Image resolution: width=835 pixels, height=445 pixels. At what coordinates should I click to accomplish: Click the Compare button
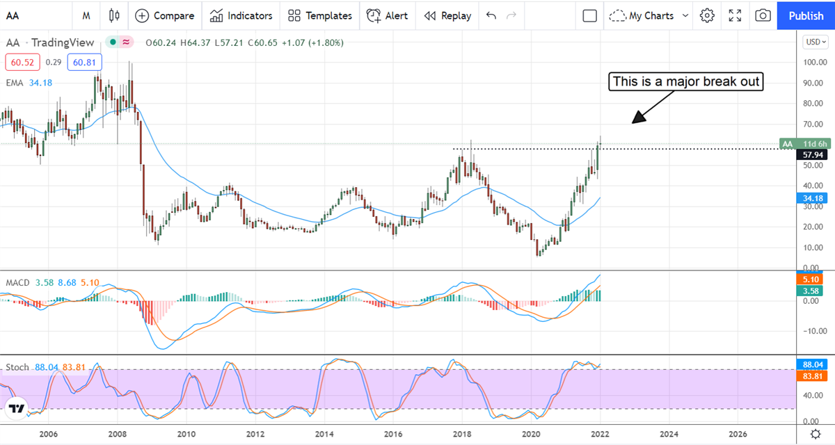pos(165,15)
